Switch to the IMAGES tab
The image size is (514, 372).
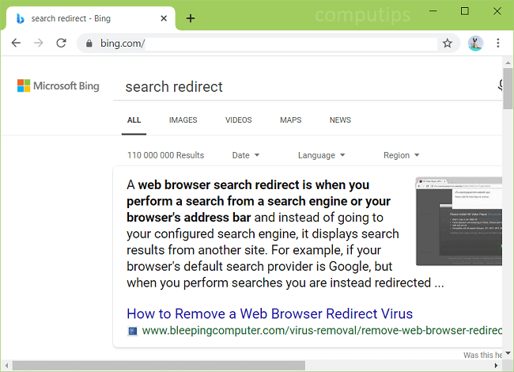point(183,120)
